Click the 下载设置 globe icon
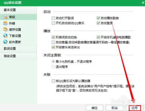 tap(5, 36)
